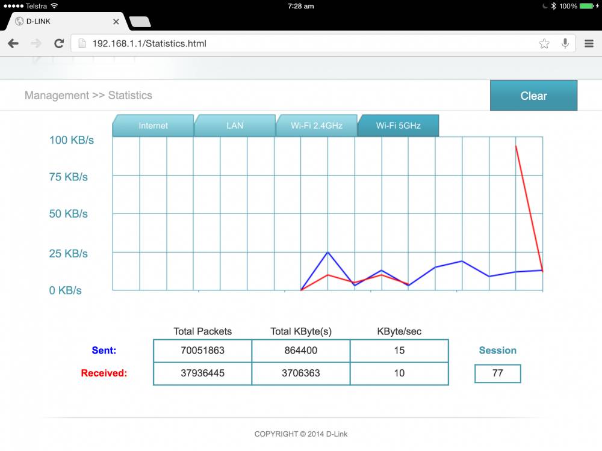Activate voice search microphone icon
602x451 pixels.
[x=565, y=43]
